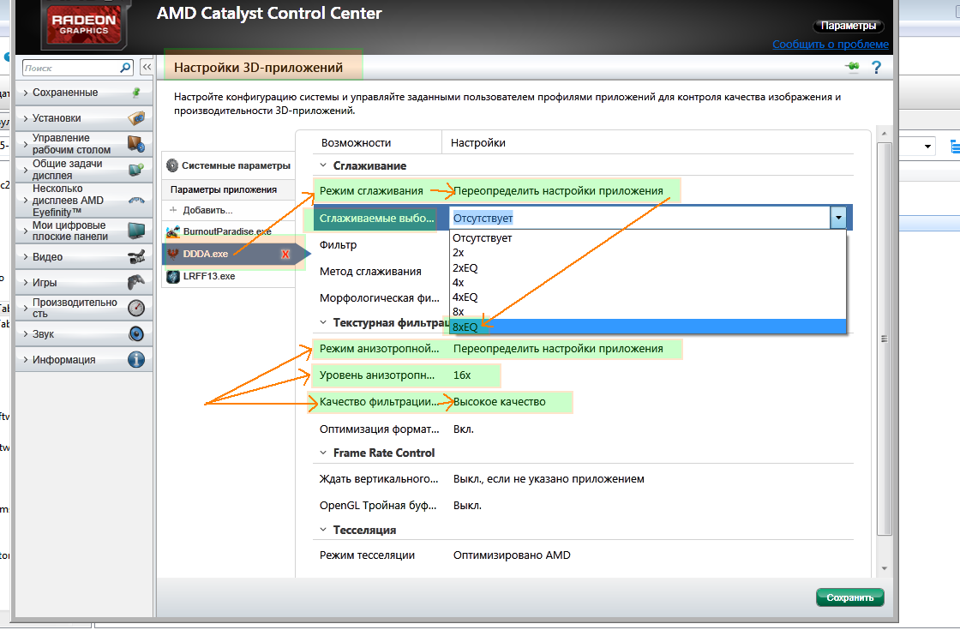This screenshot has height=630, width=960.
Task: Click the Games controller icon
Action: pyautogui.click(x=135, y=283)
